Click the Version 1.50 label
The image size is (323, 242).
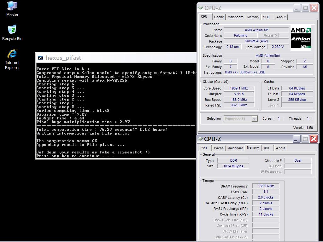pos(303,128)
